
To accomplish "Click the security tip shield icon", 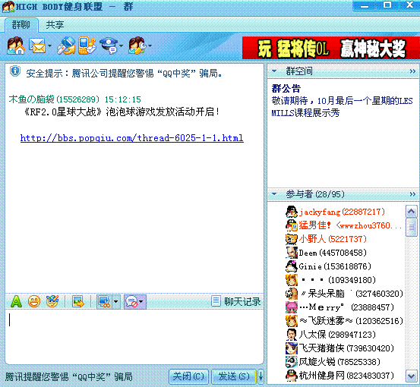I will (x=15, y=71).
